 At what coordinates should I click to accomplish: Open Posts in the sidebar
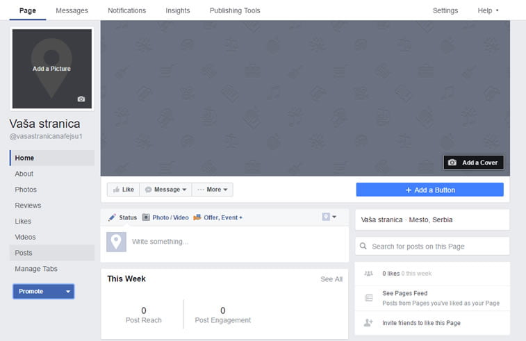[52, 253]
